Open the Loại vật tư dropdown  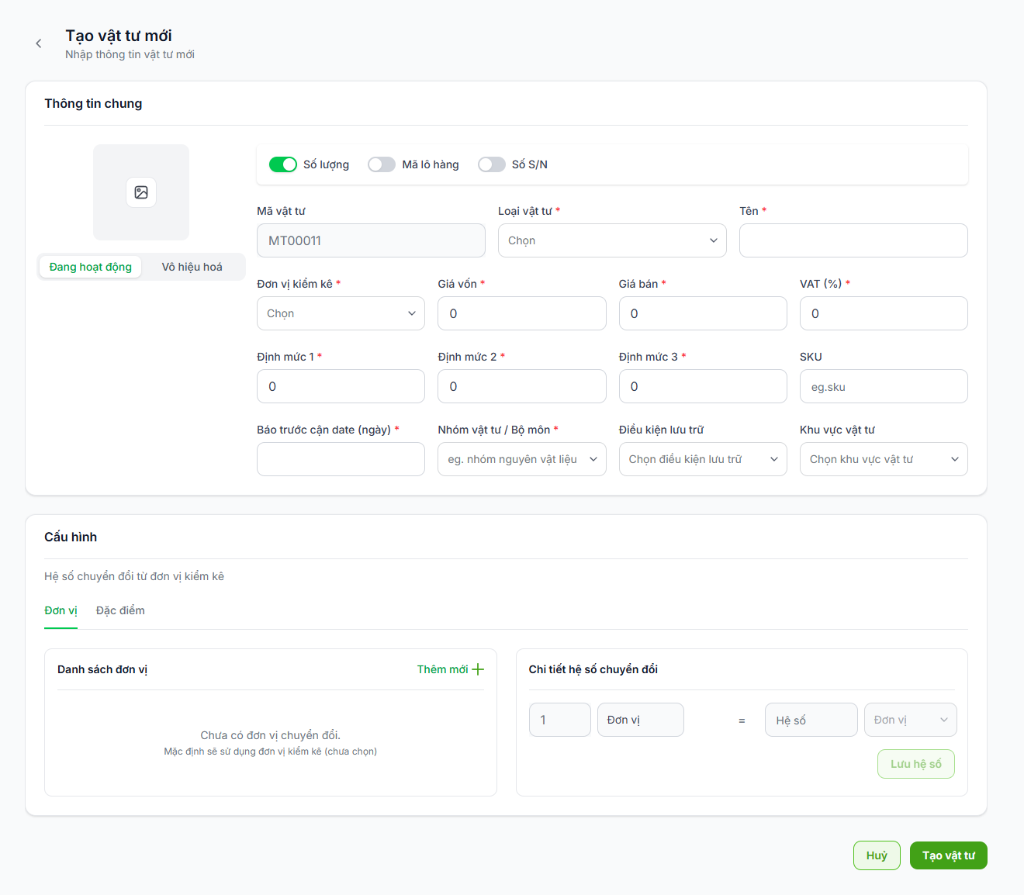coord(612,240)
